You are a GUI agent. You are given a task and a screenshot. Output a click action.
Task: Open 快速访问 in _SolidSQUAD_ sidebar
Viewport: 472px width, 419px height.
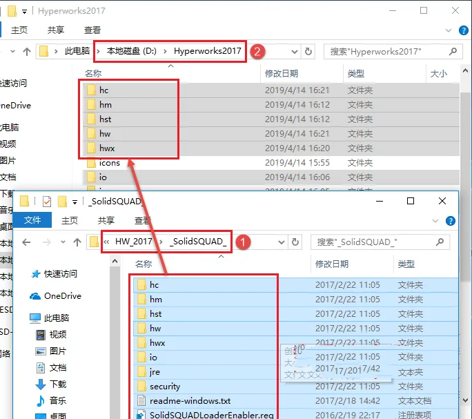pos(55,274)
